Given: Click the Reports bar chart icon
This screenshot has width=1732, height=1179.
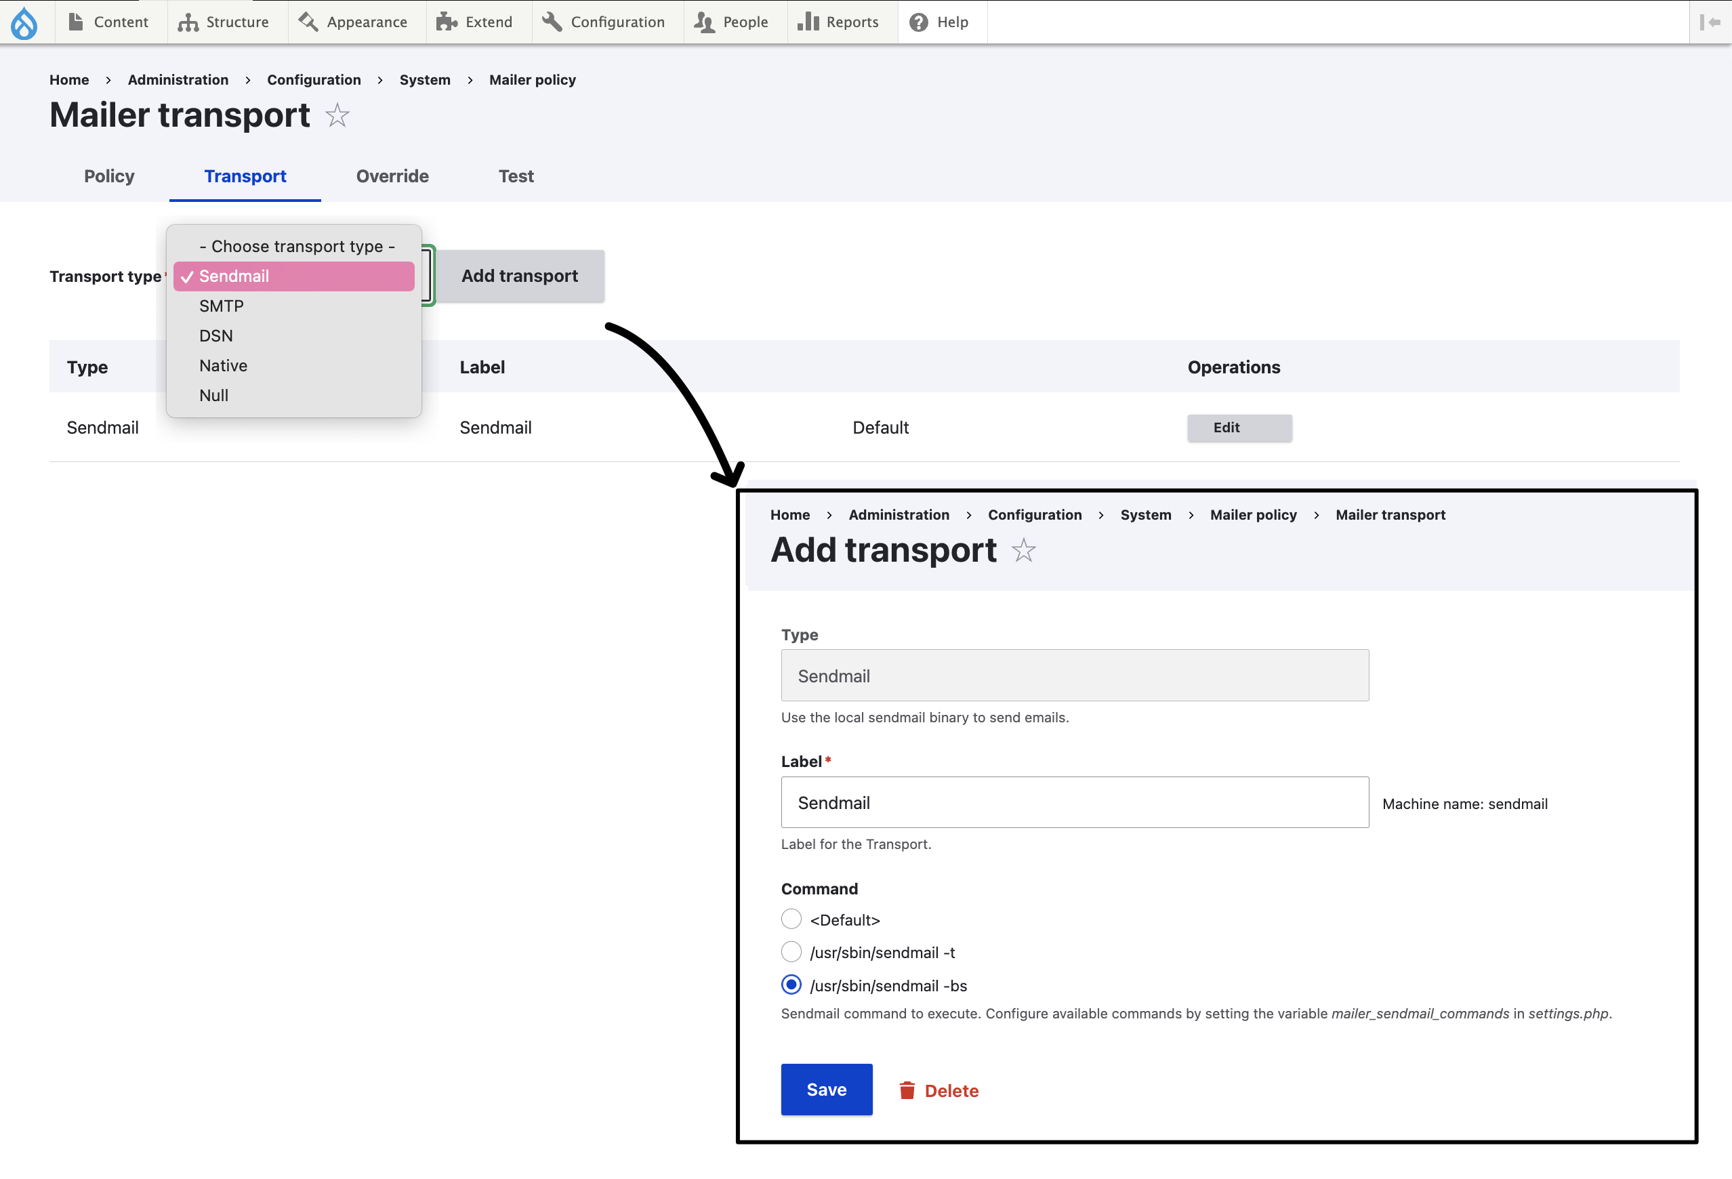Looking at the screenshot, I should click(x=808, y=22).
